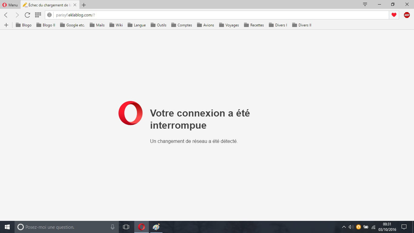Open the Adblock Plus extension icon

407,15
